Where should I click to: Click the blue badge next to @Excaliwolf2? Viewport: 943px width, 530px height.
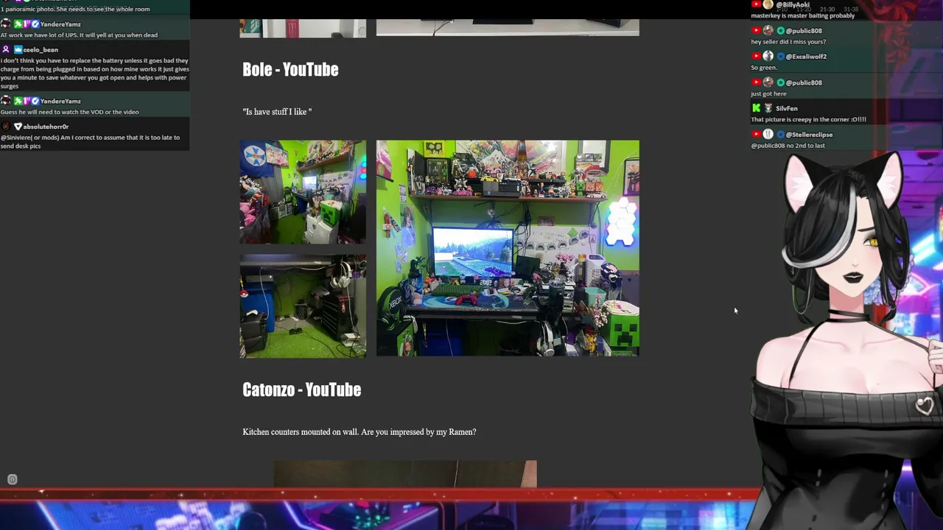click(780, 56)
